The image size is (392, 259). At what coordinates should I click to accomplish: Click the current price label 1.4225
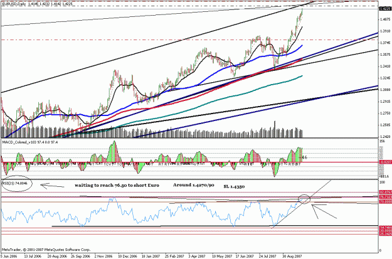385,9
